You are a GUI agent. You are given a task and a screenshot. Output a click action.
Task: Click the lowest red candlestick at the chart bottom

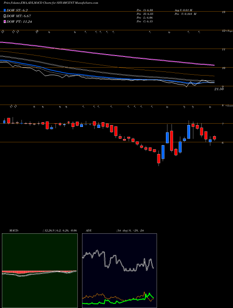click(158, 159)
